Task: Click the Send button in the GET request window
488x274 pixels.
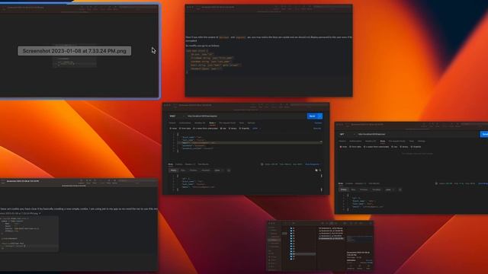Action: click(484, 134)
